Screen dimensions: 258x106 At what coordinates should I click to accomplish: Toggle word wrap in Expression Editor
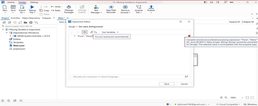coord(84,32)
